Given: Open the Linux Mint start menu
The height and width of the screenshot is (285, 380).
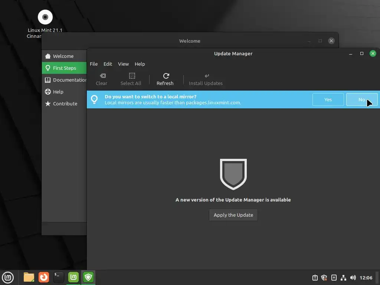Looking at the screenshot, I should coord(8,278).
